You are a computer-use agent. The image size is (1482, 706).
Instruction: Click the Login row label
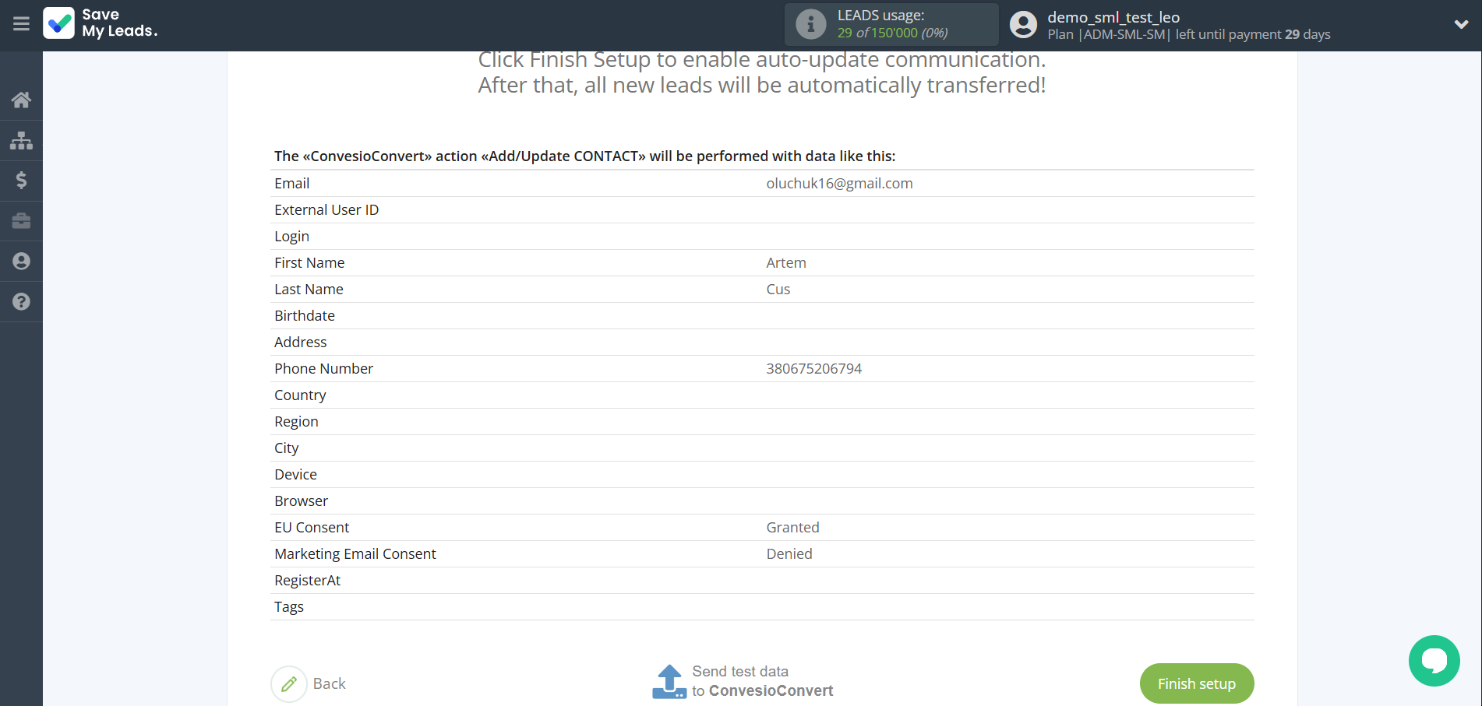[291, 236]
